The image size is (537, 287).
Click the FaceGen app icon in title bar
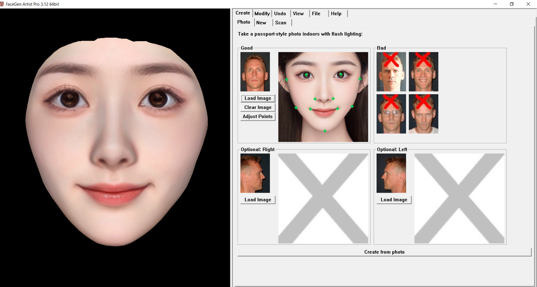[3, 4]
